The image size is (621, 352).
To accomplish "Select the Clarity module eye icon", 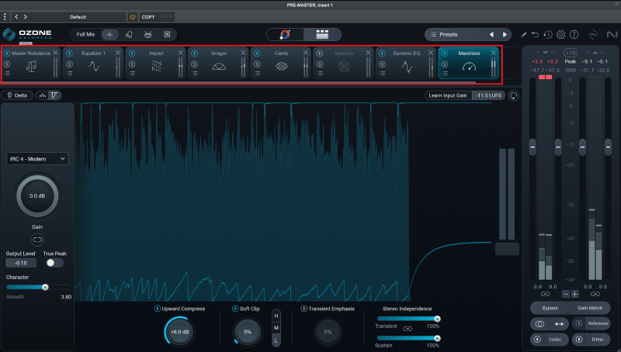I will coord(281,67).
